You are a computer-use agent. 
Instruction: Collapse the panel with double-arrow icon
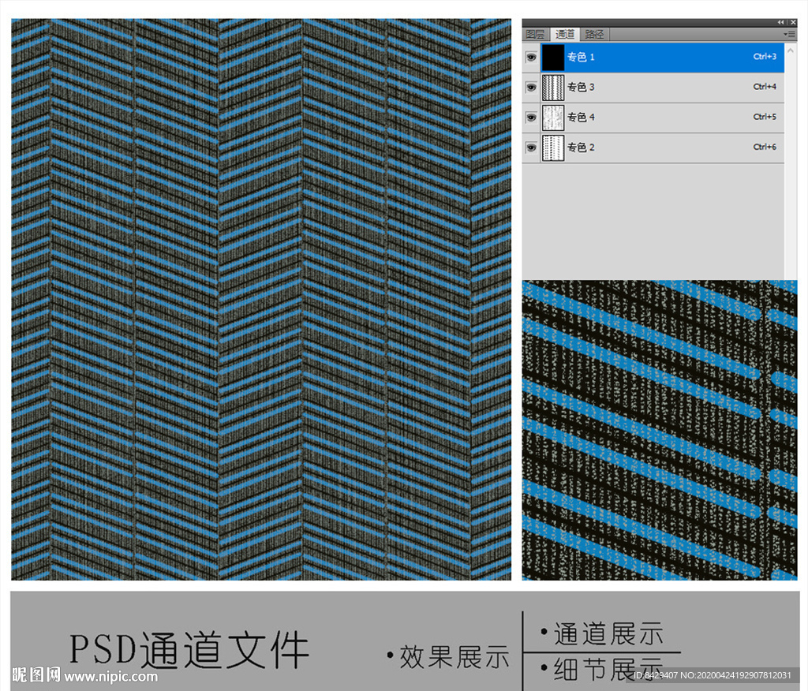[780, 22]
